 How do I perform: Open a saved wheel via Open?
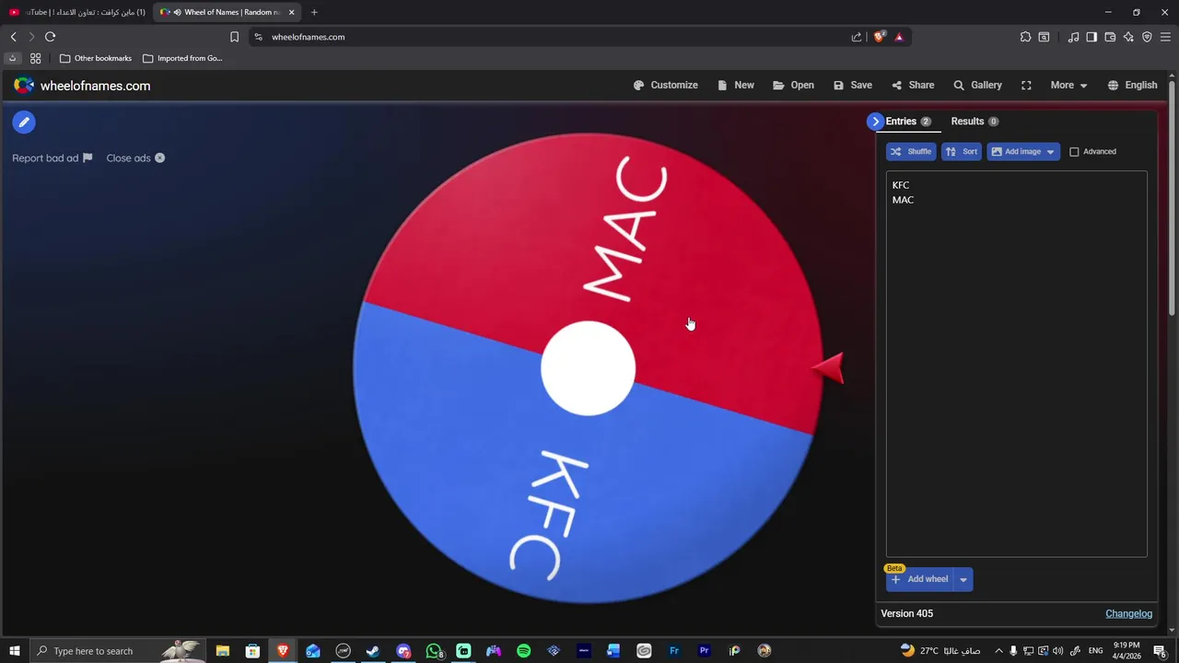(793, 85)
